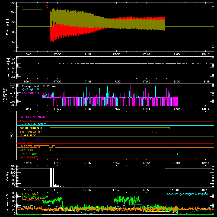
Task: Click the SAA_FLAG label
Action: [x=27, y=143]
